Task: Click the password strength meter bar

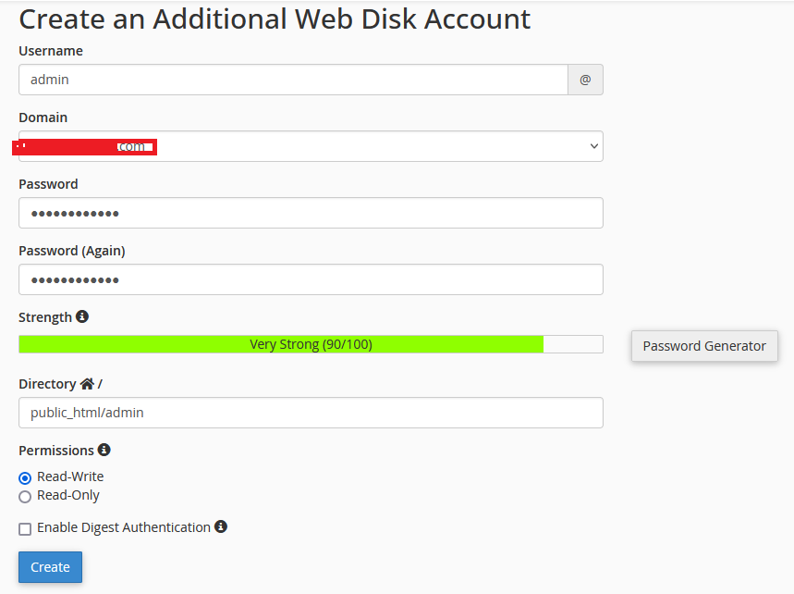Action: coord(311,344)
